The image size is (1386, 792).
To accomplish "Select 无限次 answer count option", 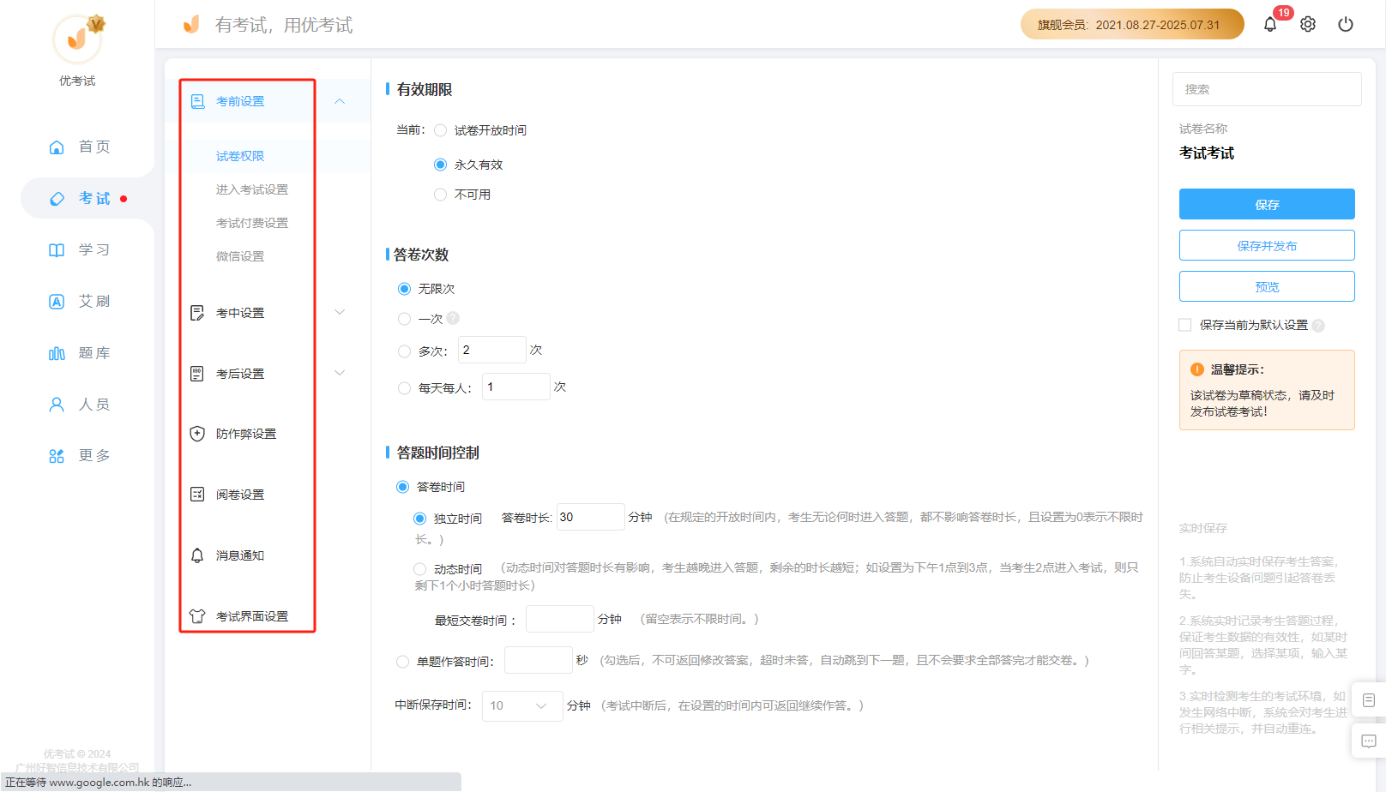I will (405, 289).
